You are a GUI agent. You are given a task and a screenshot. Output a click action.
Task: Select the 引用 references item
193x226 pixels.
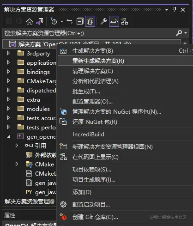(40, 146)
